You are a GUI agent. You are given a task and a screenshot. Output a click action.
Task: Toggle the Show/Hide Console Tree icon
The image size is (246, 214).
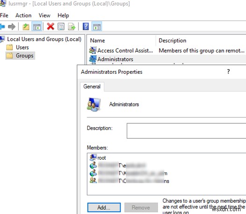click(x=37, y=27)
